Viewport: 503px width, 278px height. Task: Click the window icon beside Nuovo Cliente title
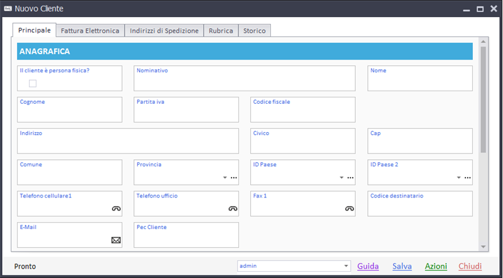(x=8, y=8)
